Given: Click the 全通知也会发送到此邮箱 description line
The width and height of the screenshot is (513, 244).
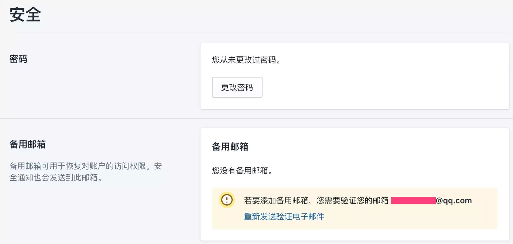Looking at the screenshot, I should point(56,178).
